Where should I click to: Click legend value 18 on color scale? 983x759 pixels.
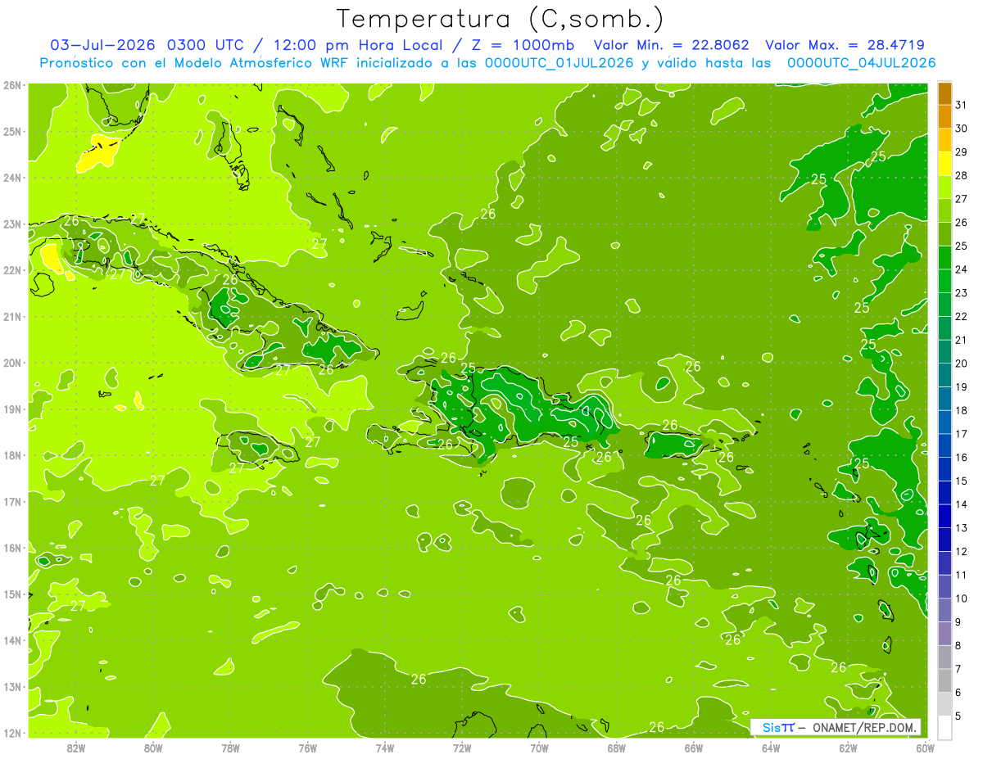[962, 411]
